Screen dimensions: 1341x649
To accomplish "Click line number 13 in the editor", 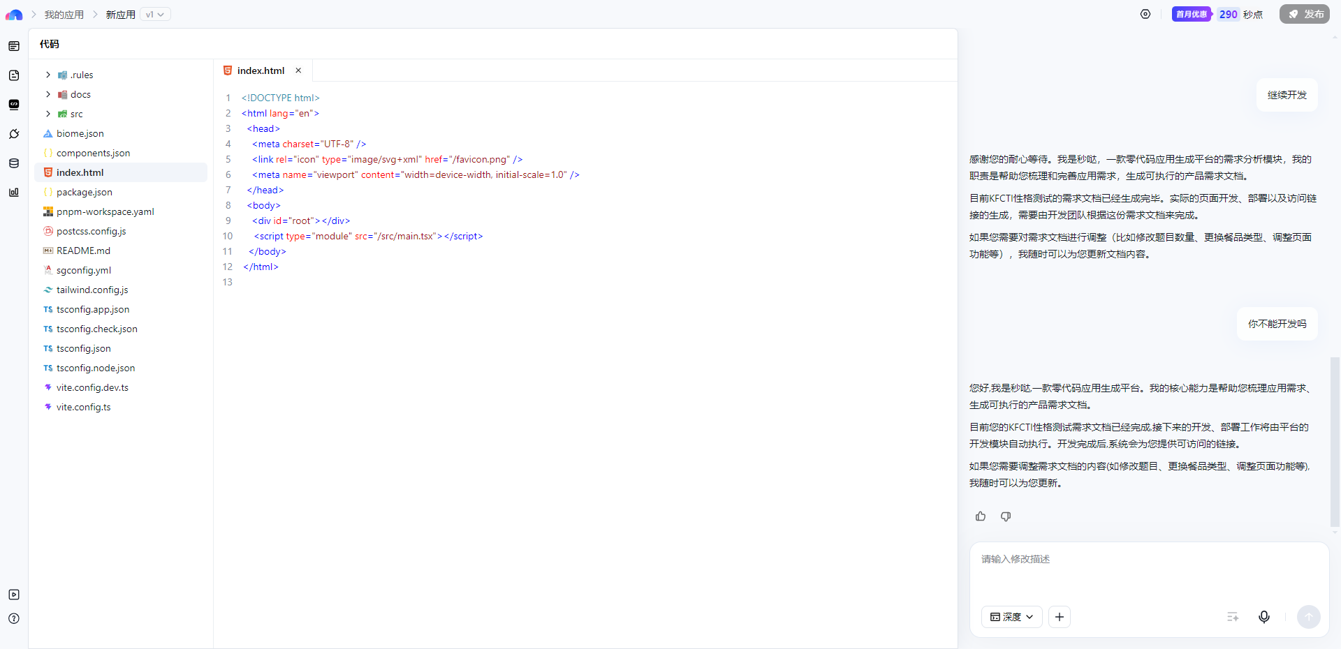I will pos(228,282).
